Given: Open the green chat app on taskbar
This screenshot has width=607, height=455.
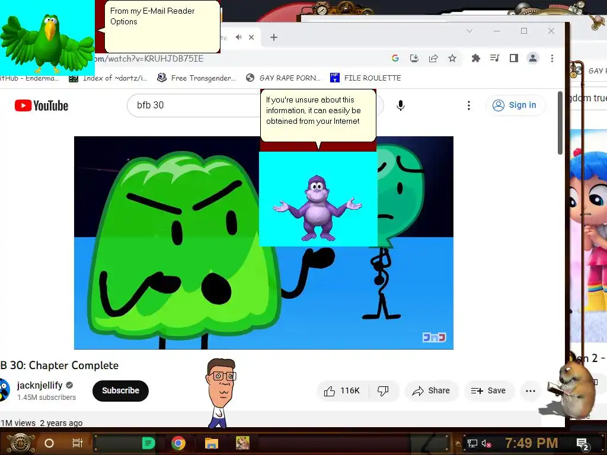Looking at the screenshot, I should 148,443.
